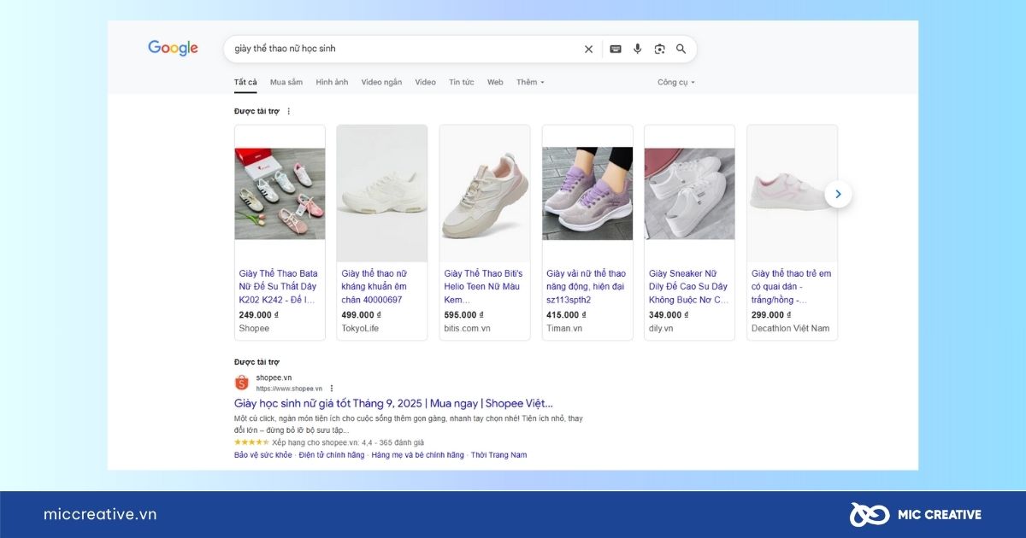Click the bitis.com.vn seller name
Screen dimensions: 1026x538
pyautogui.click(x=467, y=328)
